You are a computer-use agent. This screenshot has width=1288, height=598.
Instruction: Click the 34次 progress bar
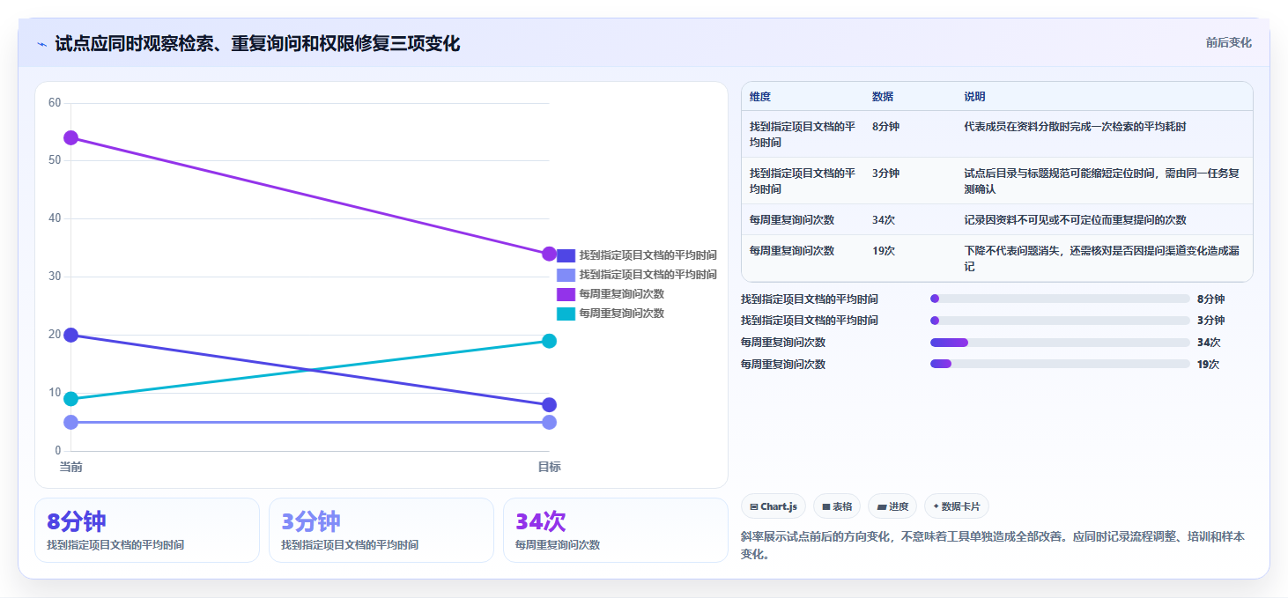[1060, 343]
